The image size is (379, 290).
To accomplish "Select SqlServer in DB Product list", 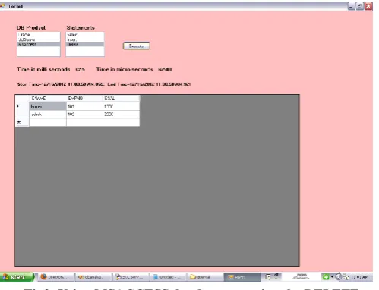I will 39,39.
